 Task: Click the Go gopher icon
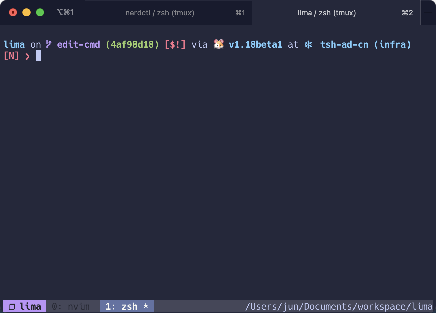click(219, 44)
